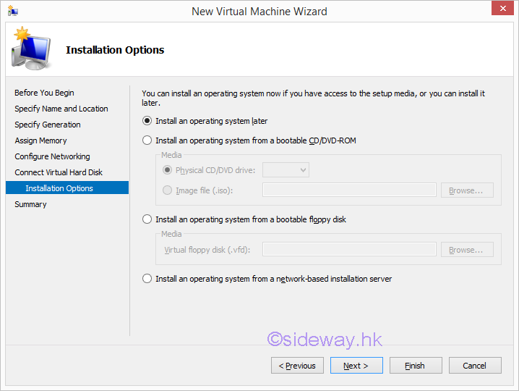Open the Physical CD/DVD drive dropdown
The width and height of the screenshot is (519, 391).
point(286,170)
